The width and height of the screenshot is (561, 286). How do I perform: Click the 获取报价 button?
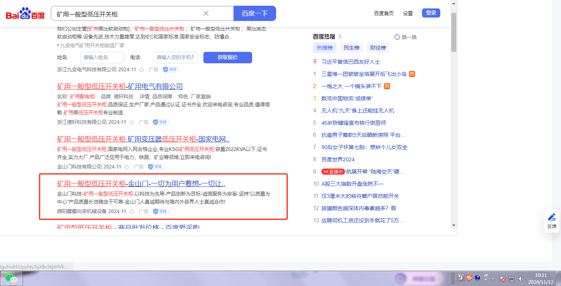(x=227, y=58)
